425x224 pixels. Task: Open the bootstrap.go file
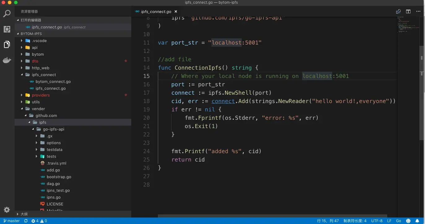[73, 177]
